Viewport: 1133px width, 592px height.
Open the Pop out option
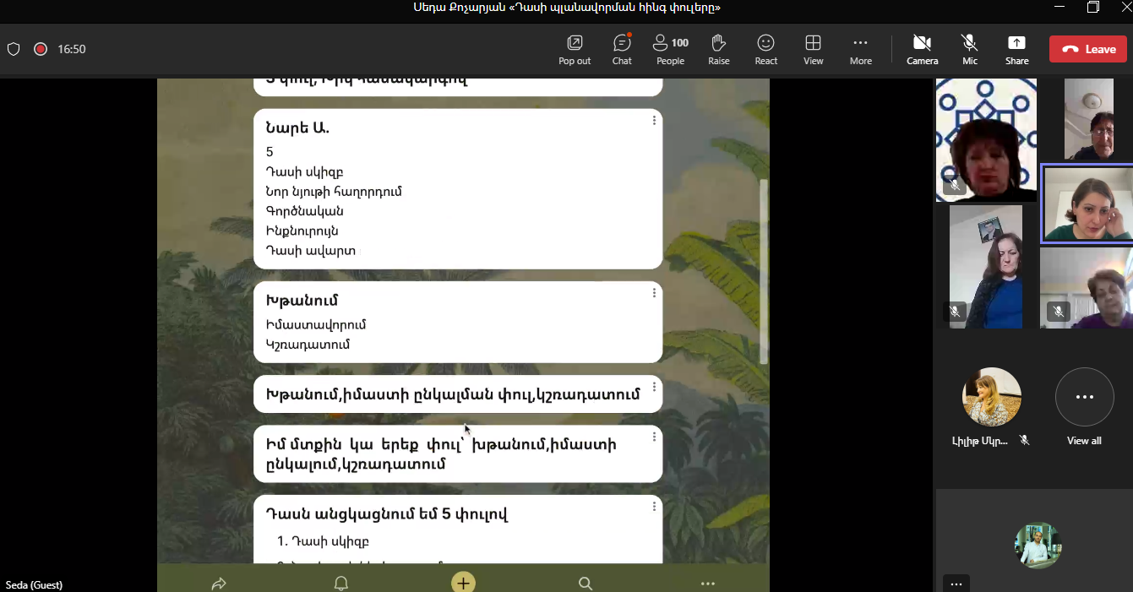[x=575, y=50]
